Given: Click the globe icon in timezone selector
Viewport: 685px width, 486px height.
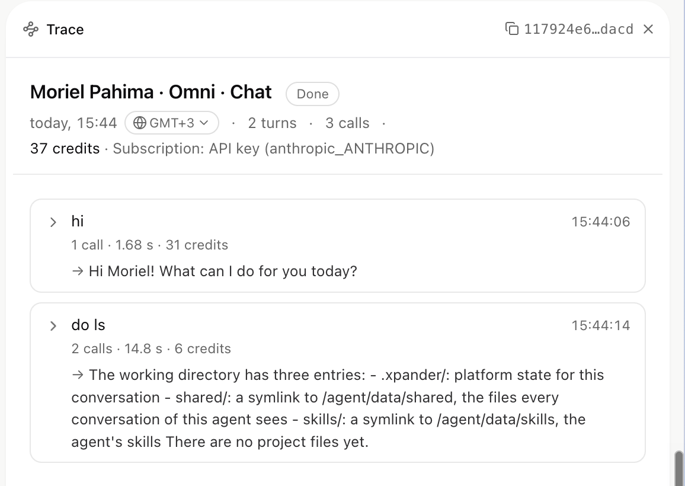Looking at the screenshot, I should point(139,123).
